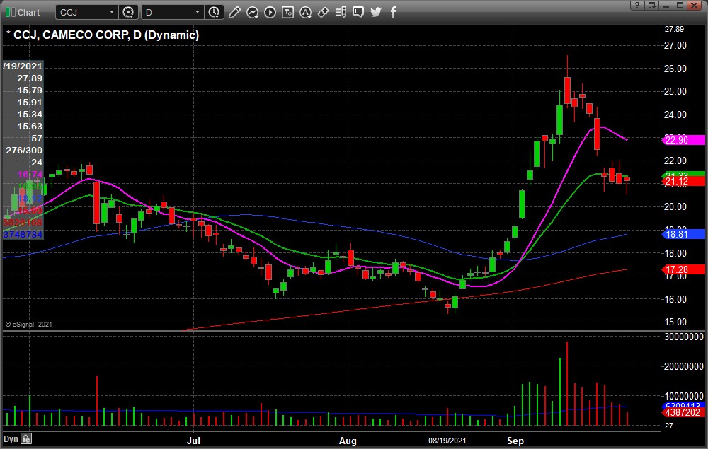Image resolution: width=708 pixels, height=449 pixels.
Task: Click the 15.00 price axis label
Action: point(675,322)
